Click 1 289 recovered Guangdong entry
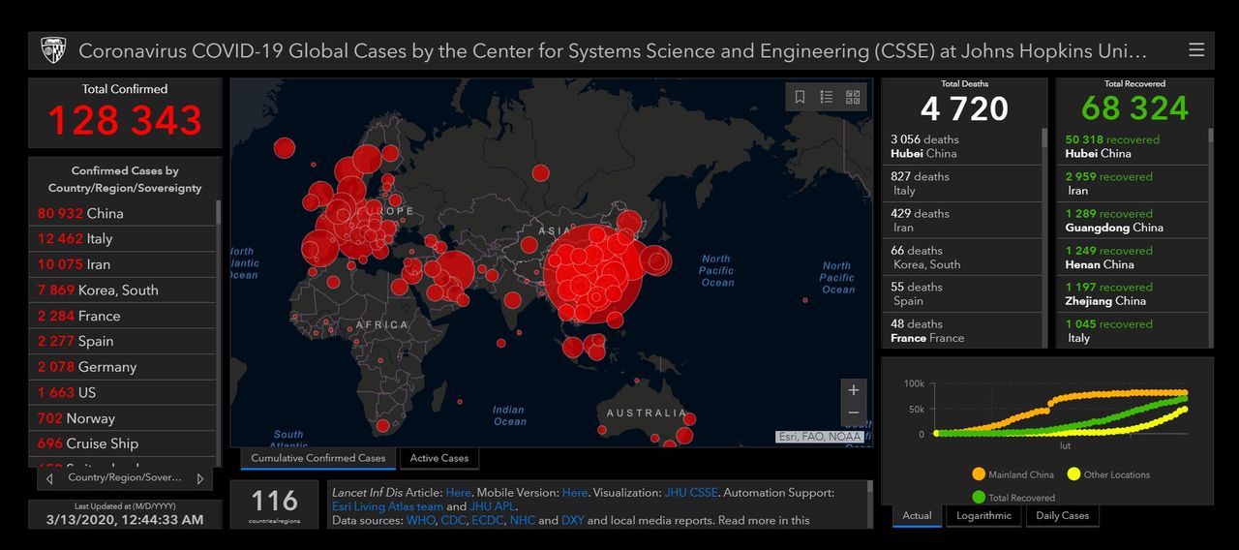Viewport: 1239px width, 550px height. 1133,221
